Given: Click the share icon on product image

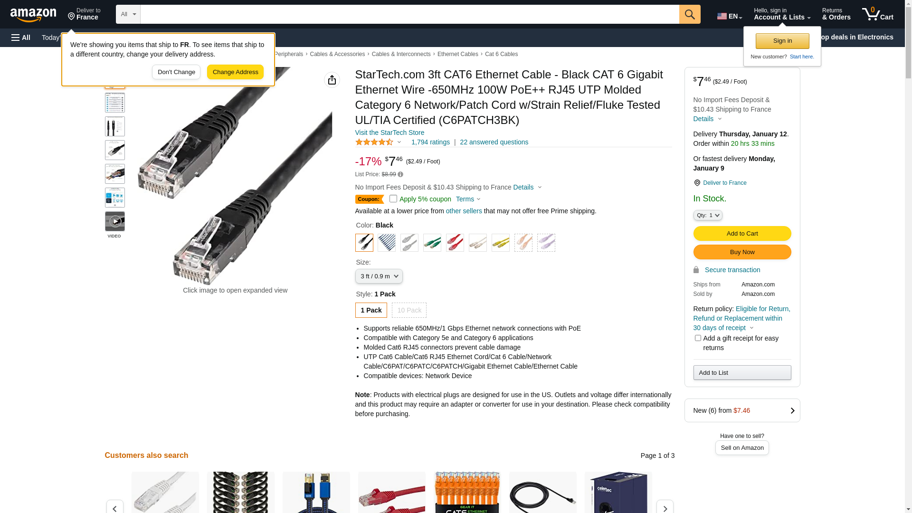Looking at the screenshot, I should click(332, 80).
